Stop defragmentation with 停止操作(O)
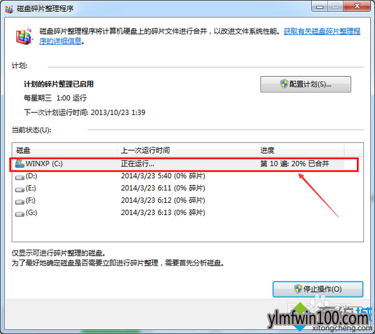The image size is (375, 334). click(318, 289)
